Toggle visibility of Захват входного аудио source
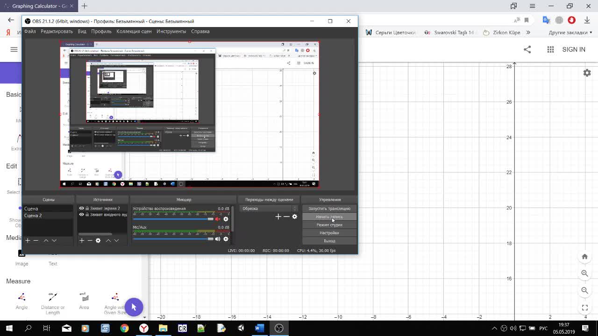This screenshot has width=598, height=336. [x=81, y=215]
